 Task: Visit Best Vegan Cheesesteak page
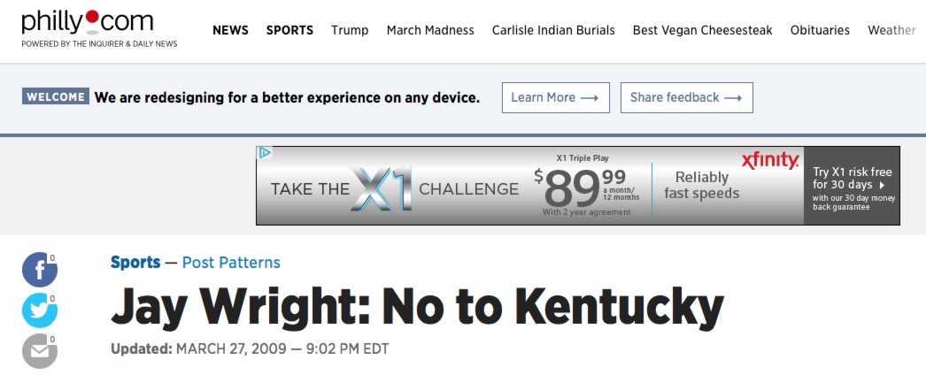tap(702, 30)
